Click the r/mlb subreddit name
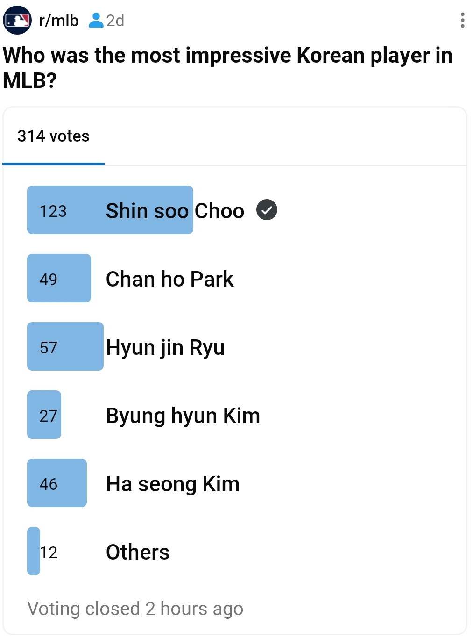Image resolution: width=473 pixels, height=639 pixels. click(x=59, y=21)
